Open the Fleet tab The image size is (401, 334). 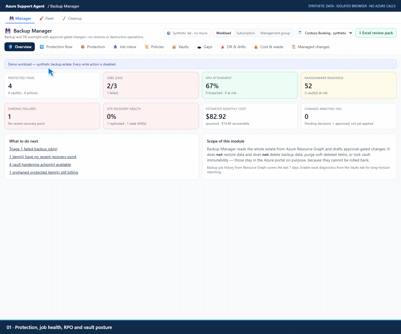pos(47,18)
